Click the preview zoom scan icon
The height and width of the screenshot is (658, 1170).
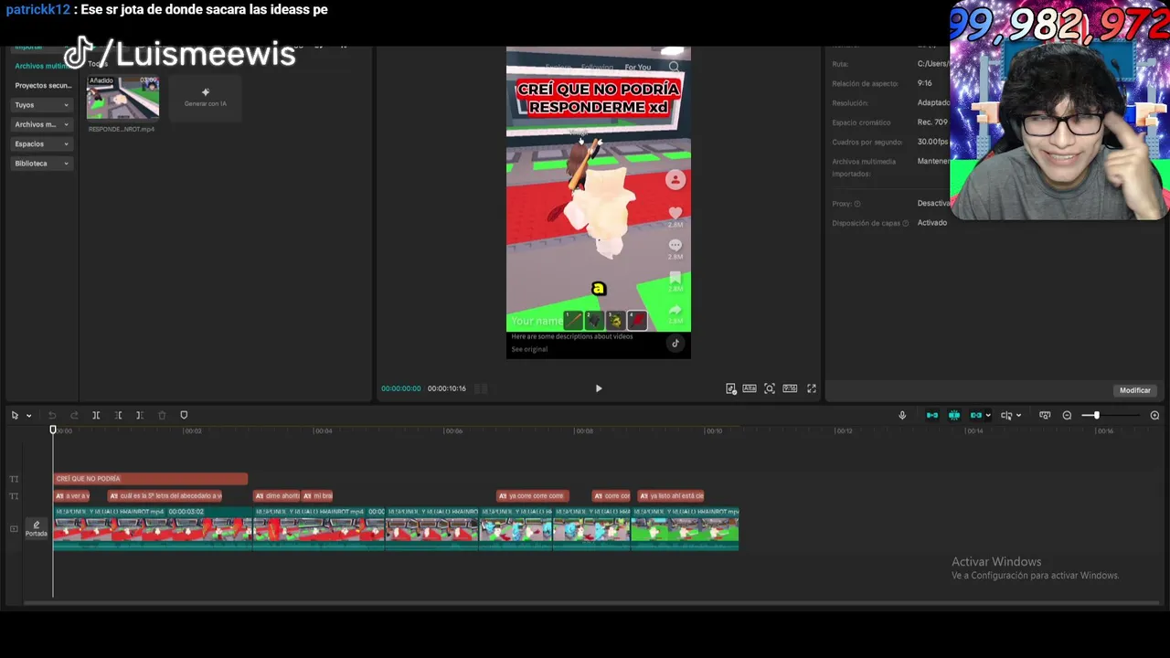pyautogui.click(x=770, y=388)
